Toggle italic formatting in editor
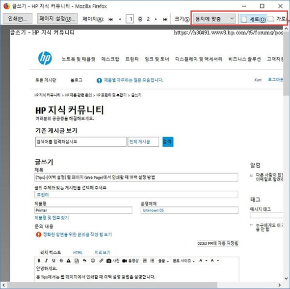 point(46,260)
